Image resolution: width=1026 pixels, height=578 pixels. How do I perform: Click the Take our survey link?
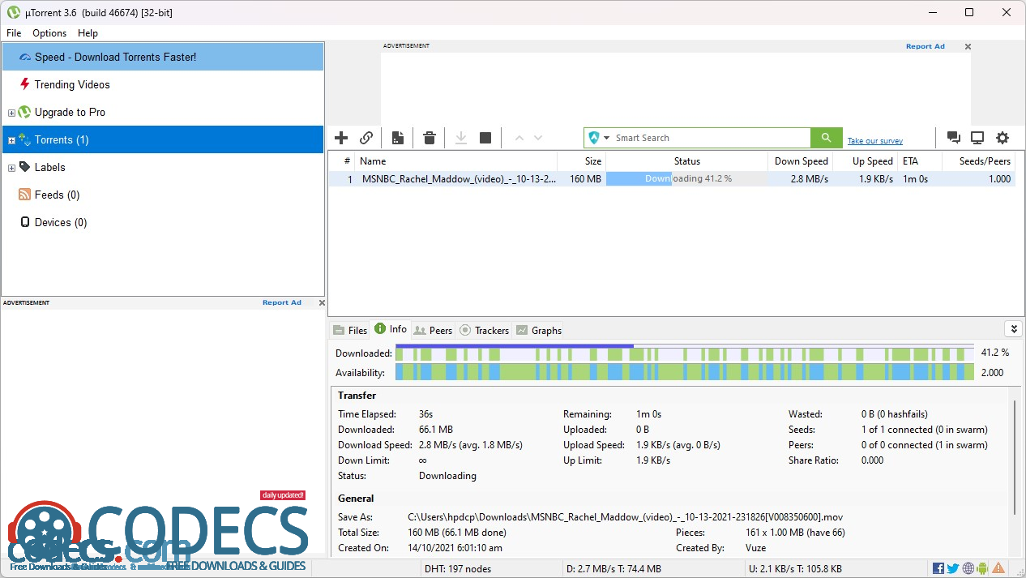(x=875, y=141)
